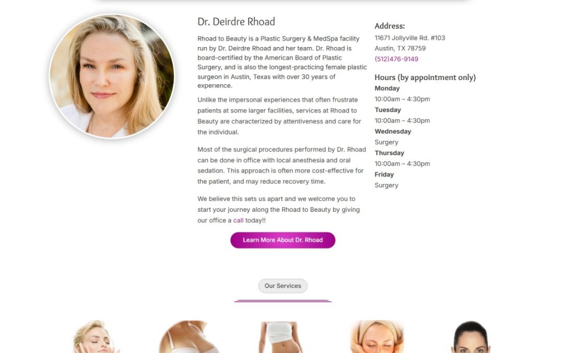Click the Thursday day label

click(x=389, y=153)
